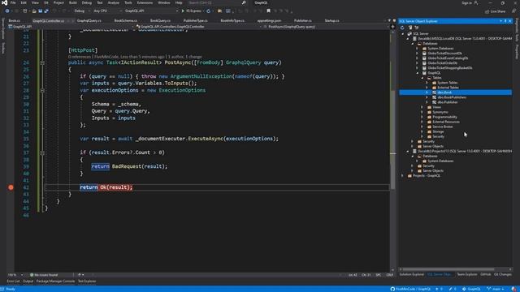Click the Open File folder toolbar icon

tap(34, 11)
